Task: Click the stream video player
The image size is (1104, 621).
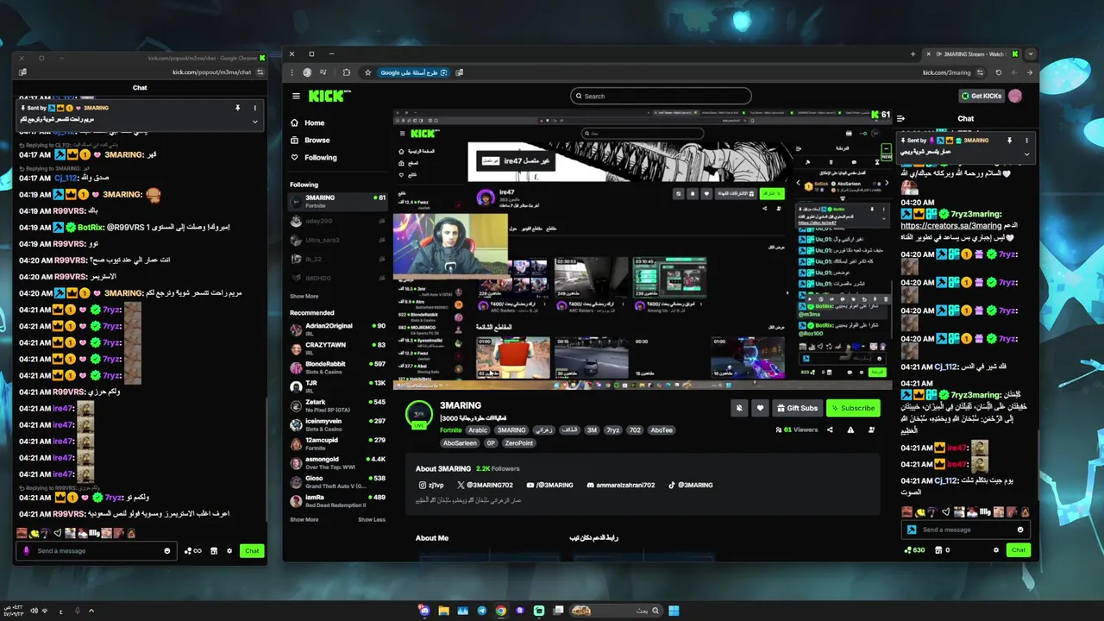Action: pos(642,249)
